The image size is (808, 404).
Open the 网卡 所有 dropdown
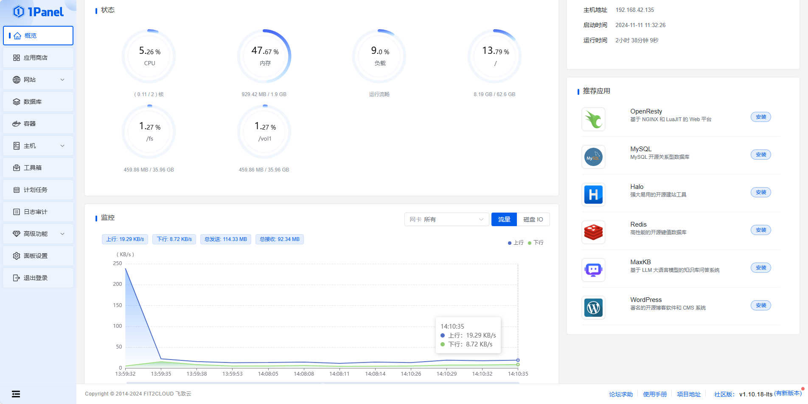[x=446, y=219]
